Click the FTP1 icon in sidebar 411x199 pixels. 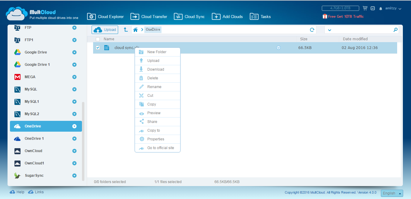[17, 40]
